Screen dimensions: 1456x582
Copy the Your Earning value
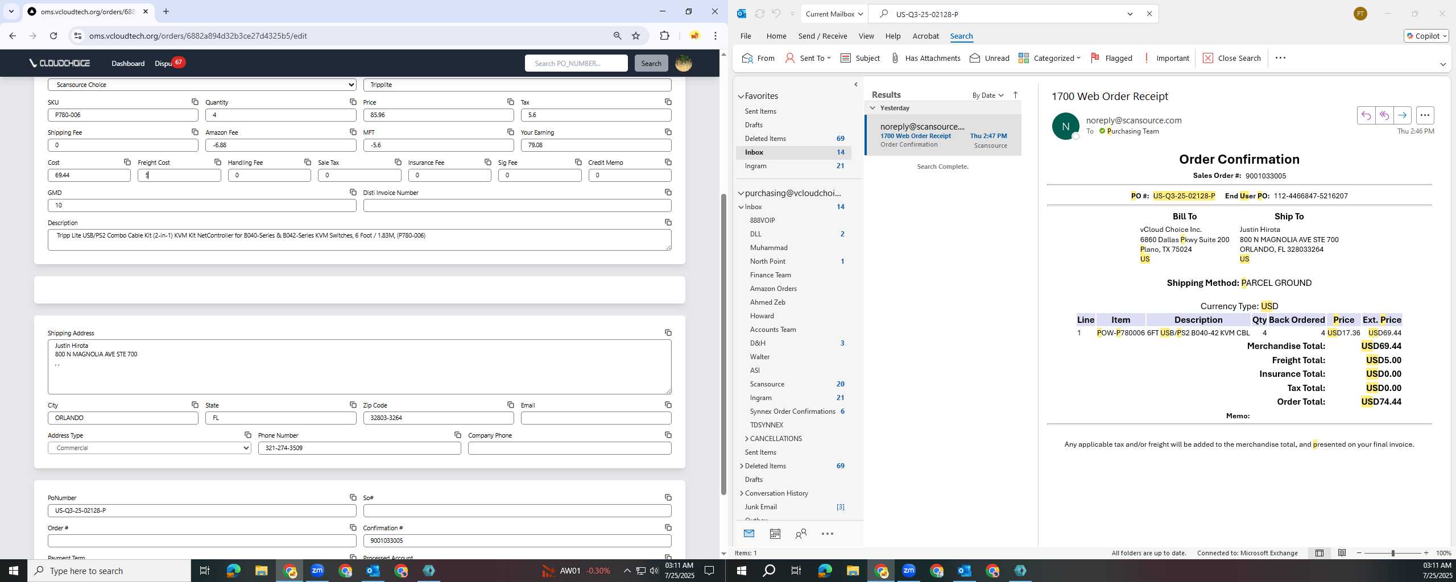click(x=668, y=132)
